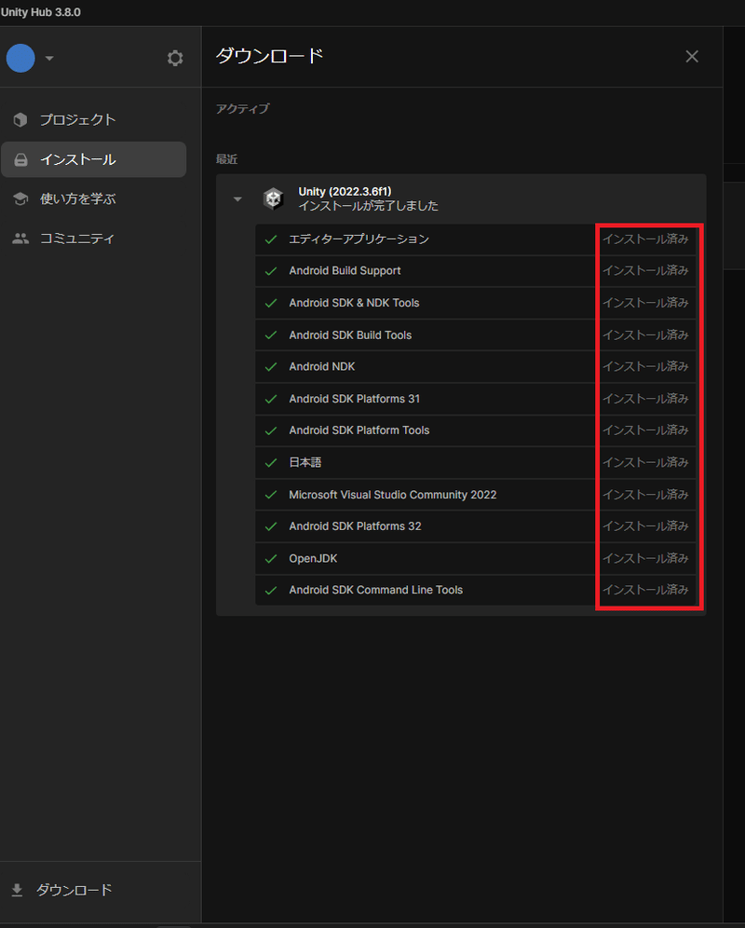
Task: Click the 日本語 checkmark icon
Action: [271, 463]
